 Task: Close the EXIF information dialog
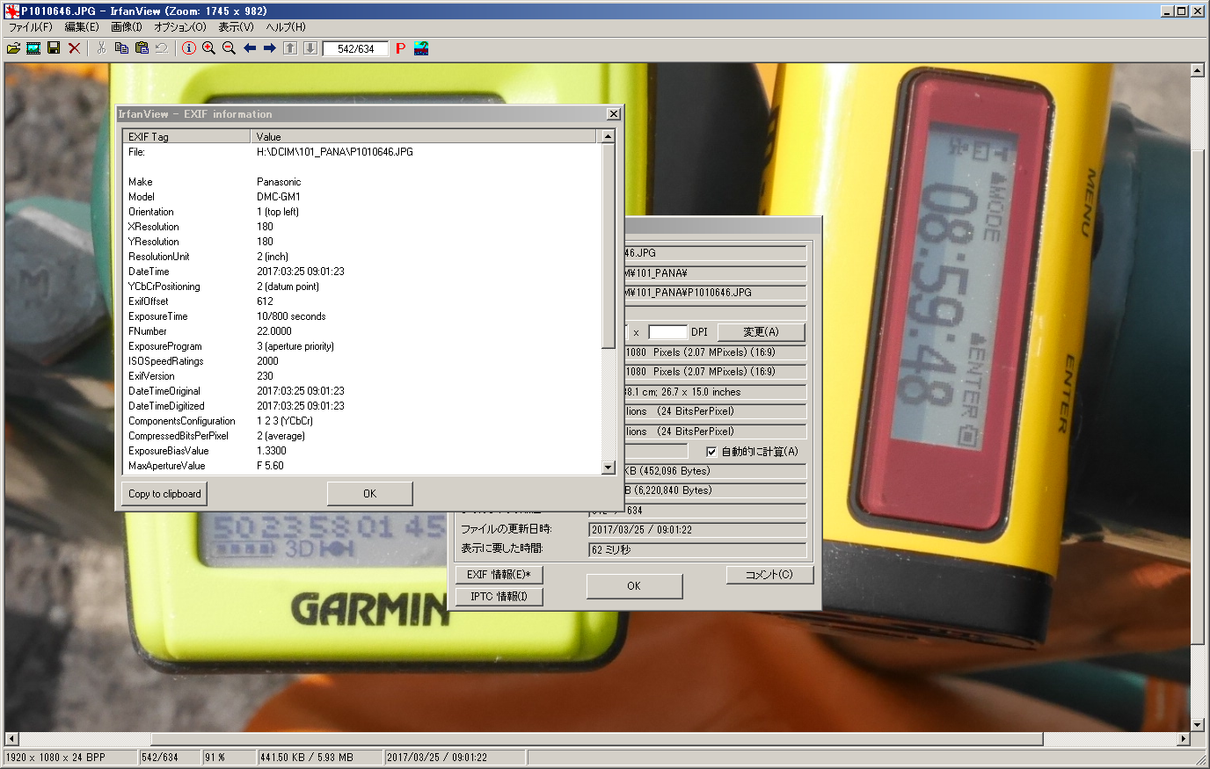[x=614, y=114]
